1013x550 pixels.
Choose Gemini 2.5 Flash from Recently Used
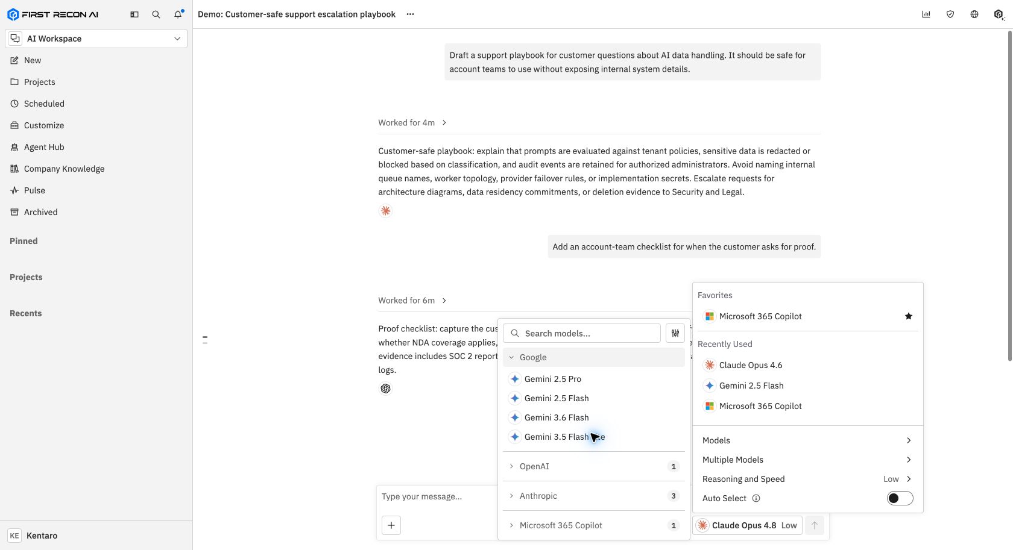point(807,386)
